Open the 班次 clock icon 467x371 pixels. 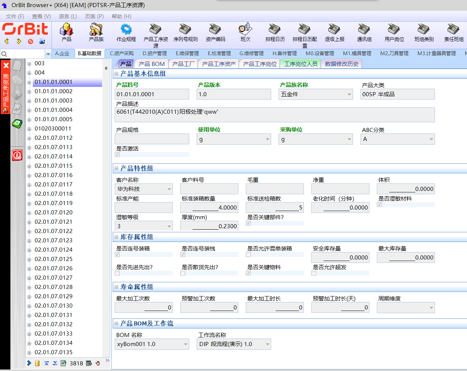245,30
